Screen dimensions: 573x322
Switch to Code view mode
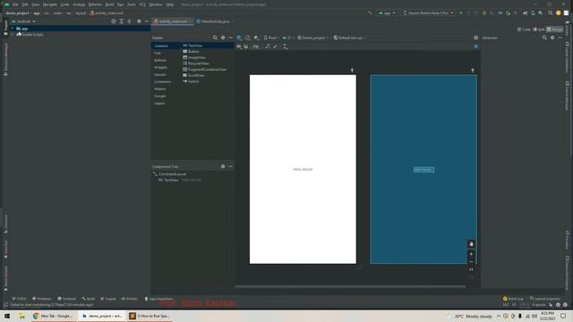[x=524, y=30]
